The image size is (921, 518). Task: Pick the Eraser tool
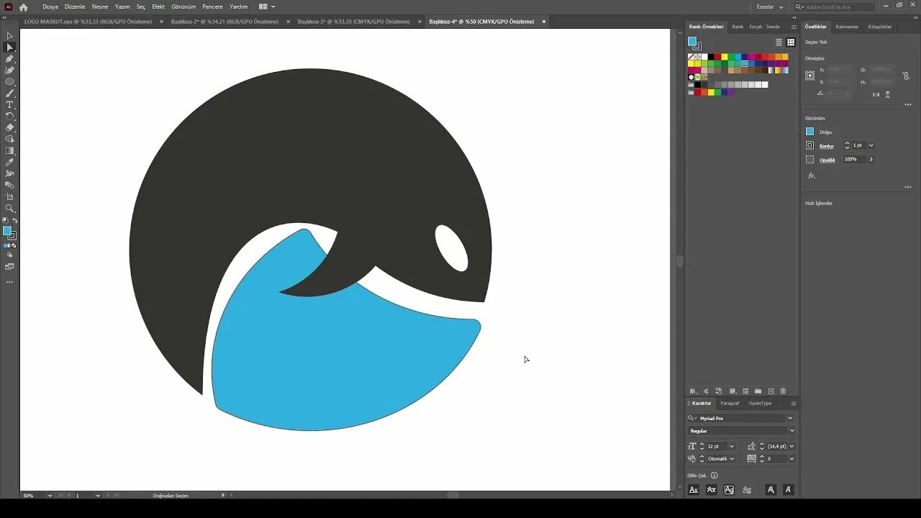(x=9, y=127)
